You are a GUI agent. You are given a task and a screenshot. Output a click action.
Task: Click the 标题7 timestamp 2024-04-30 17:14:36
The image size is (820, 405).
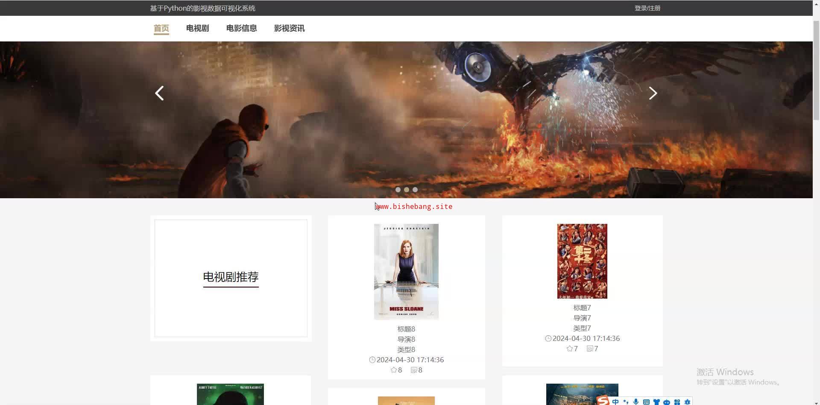(586, 338)
